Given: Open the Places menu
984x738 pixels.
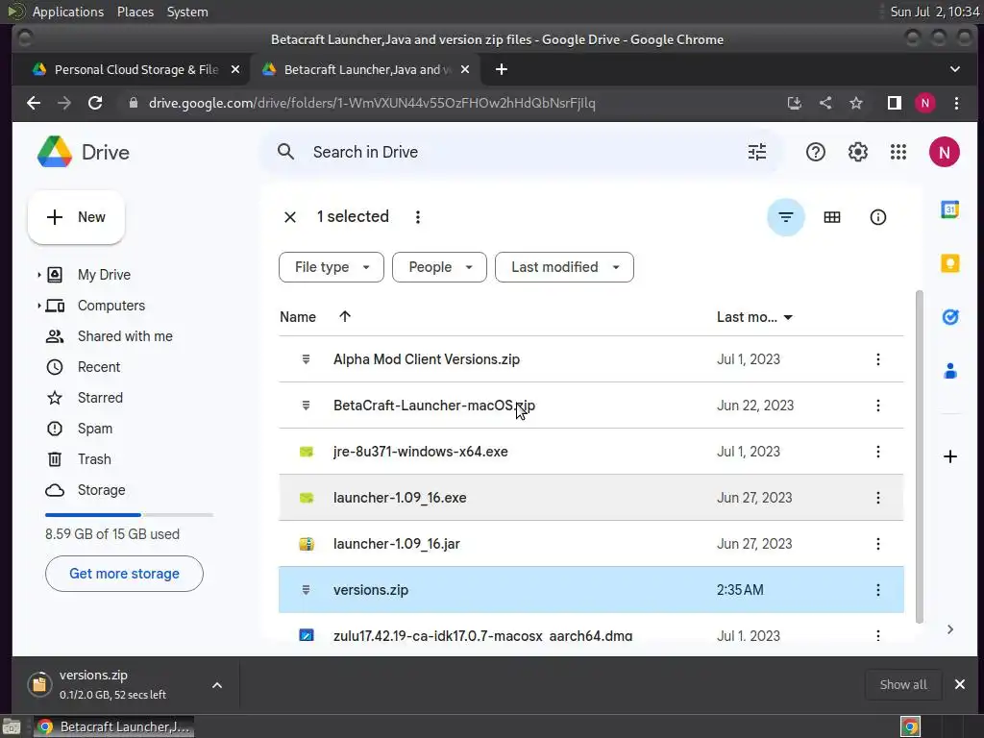Looking at the screenshot, I should coord(135,12).
